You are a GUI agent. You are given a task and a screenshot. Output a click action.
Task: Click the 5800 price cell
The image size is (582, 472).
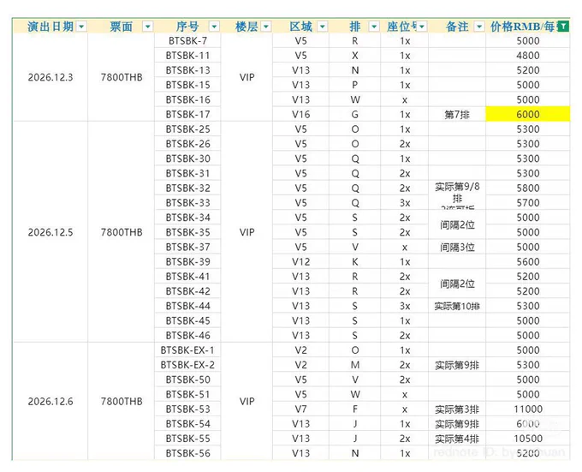528,188
